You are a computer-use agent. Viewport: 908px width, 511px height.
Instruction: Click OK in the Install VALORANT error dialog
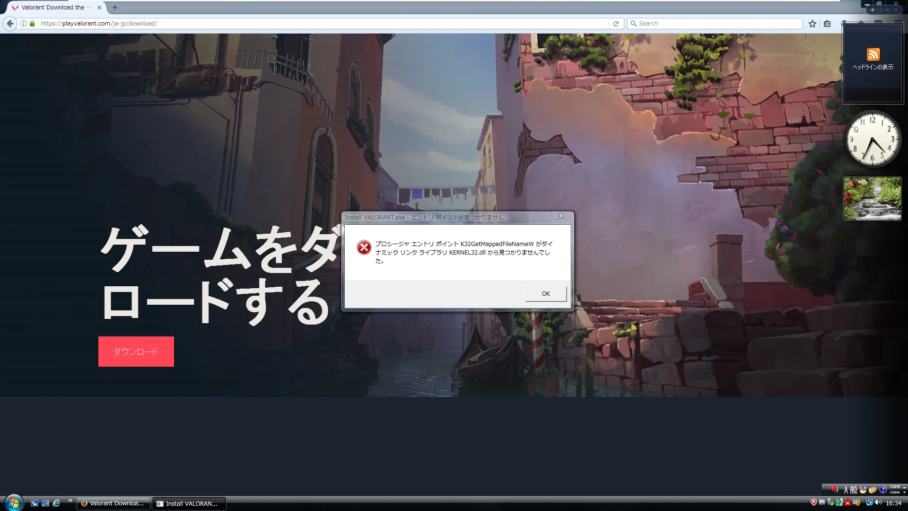pyautogui.click(x=546, y=294)
